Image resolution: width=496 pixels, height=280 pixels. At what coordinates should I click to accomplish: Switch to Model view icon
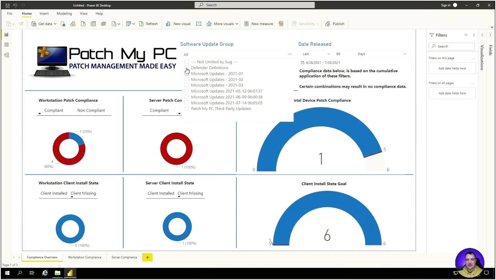pyautogui.click(x=7, y=55)
